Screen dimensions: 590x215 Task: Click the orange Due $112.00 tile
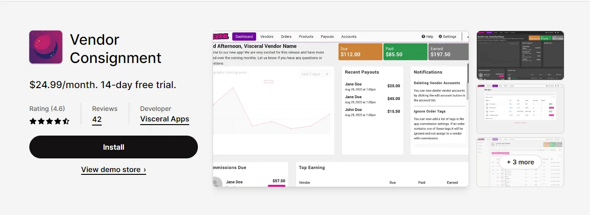(360, 52)
